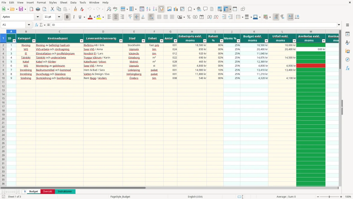The width and height of the screenshot is (353, 199).
Task: Select row header 7
Action: [3, 66]
